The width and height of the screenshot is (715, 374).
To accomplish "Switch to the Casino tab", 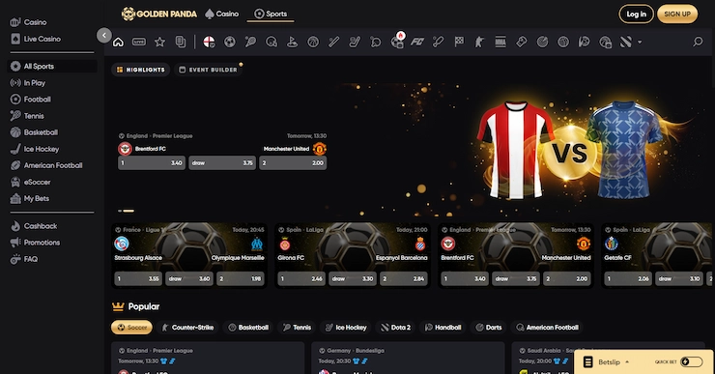I will (222, 14).
